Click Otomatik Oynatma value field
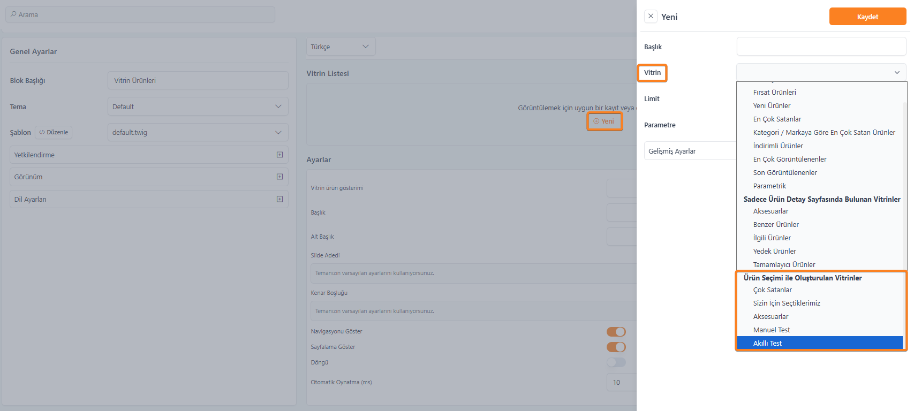Screen dimensions: 914x411 click(x=622, y=382)
